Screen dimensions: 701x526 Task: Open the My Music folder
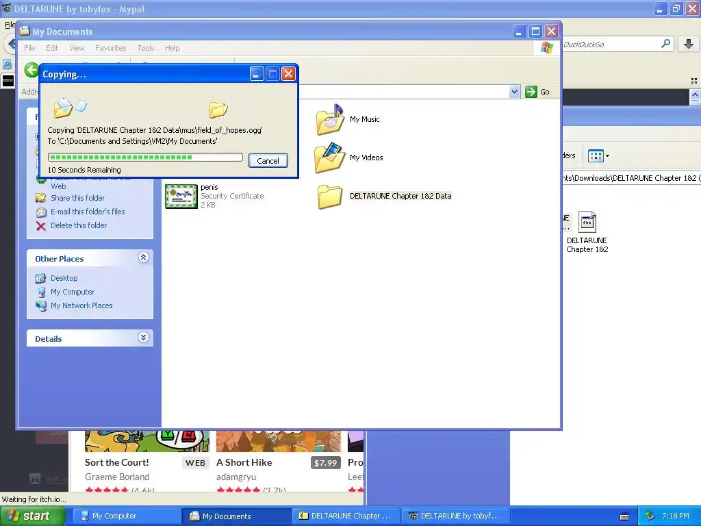[x=348, y=119]
